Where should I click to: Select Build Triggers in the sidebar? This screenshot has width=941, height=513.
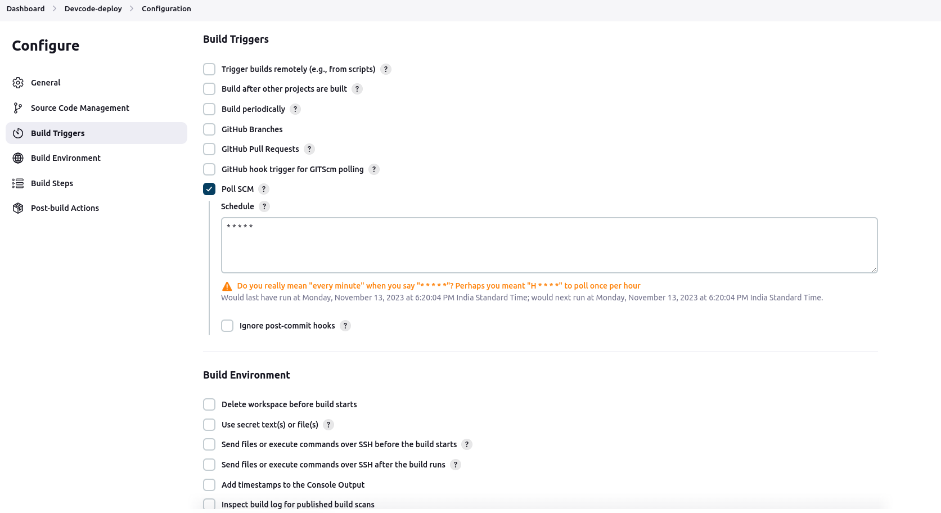(x=58, y=133)
